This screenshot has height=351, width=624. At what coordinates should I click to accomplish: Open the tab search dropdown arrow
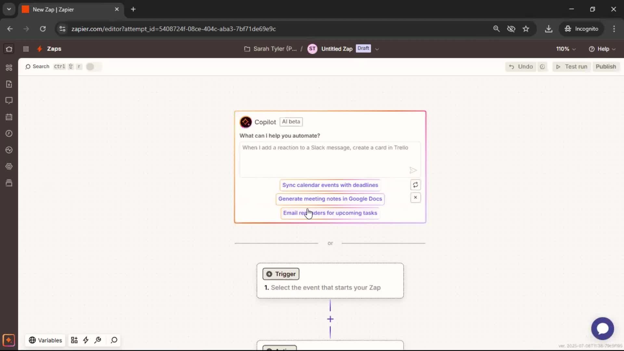(x=9, y=9)
